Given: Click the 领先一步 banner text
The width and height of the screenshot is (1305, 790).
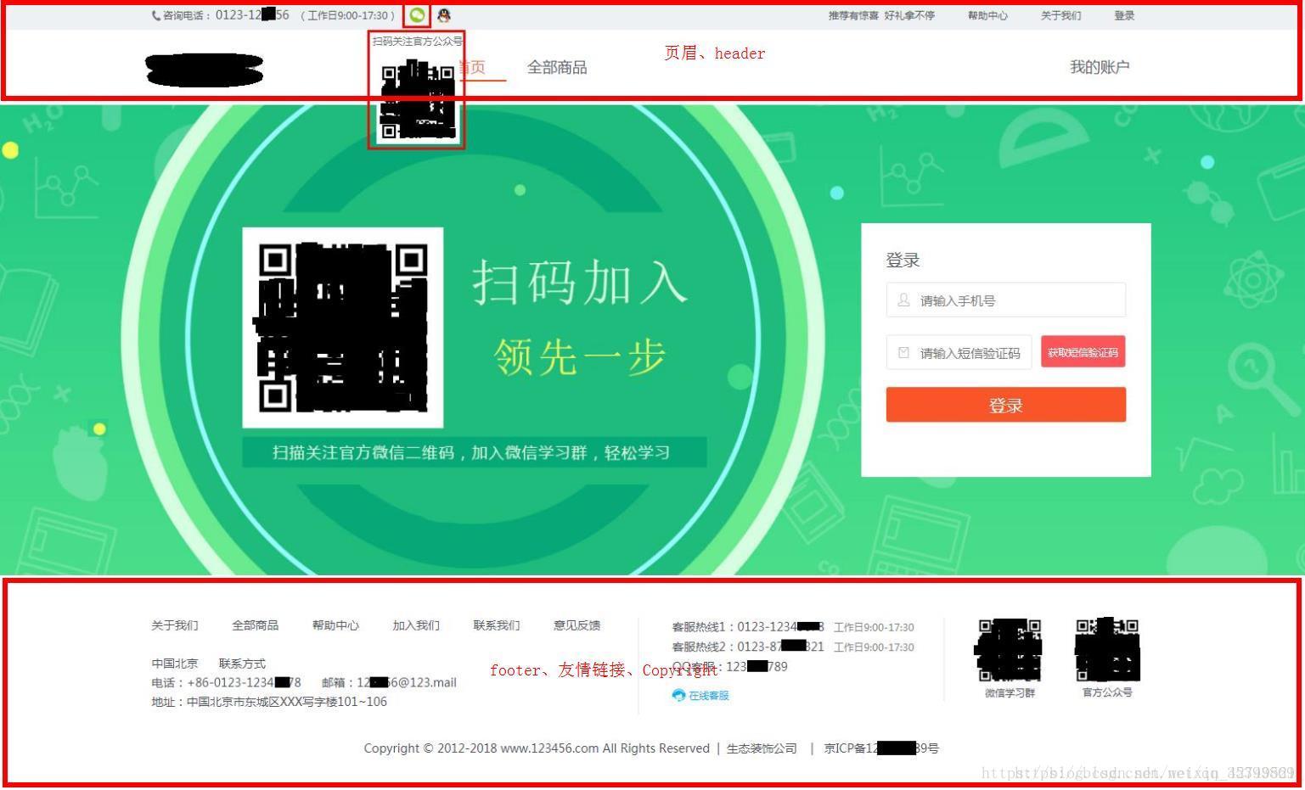Looking at the screenshot, I should pos(580,356).
